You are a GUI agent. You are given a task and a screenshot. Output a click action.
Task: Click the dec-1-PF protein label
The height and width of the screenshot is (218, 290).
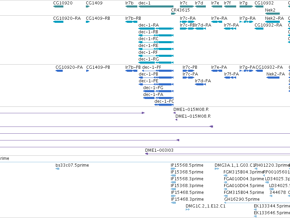point(152,67)
